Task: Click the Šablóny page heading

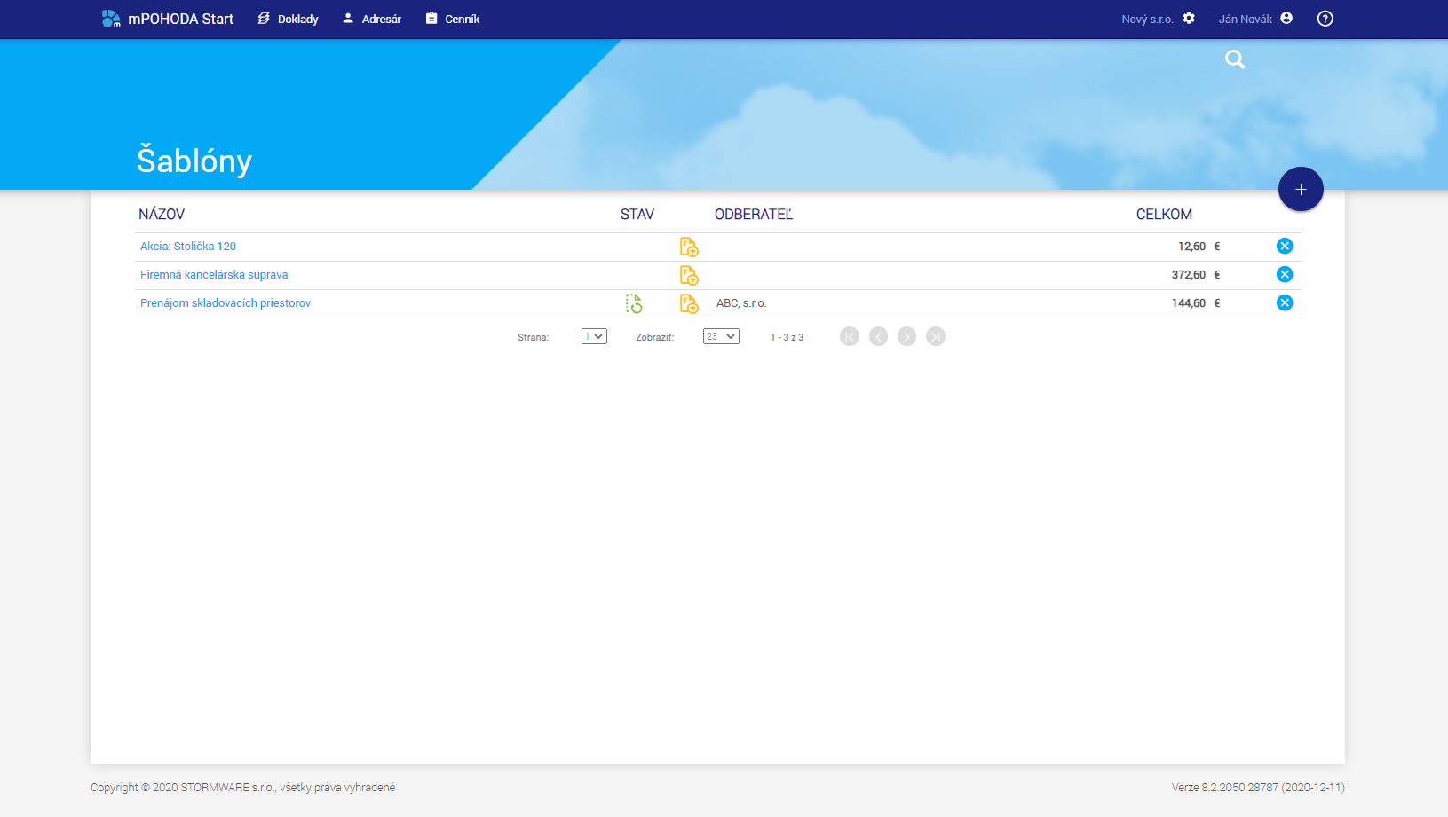Action: pos(194,161)
